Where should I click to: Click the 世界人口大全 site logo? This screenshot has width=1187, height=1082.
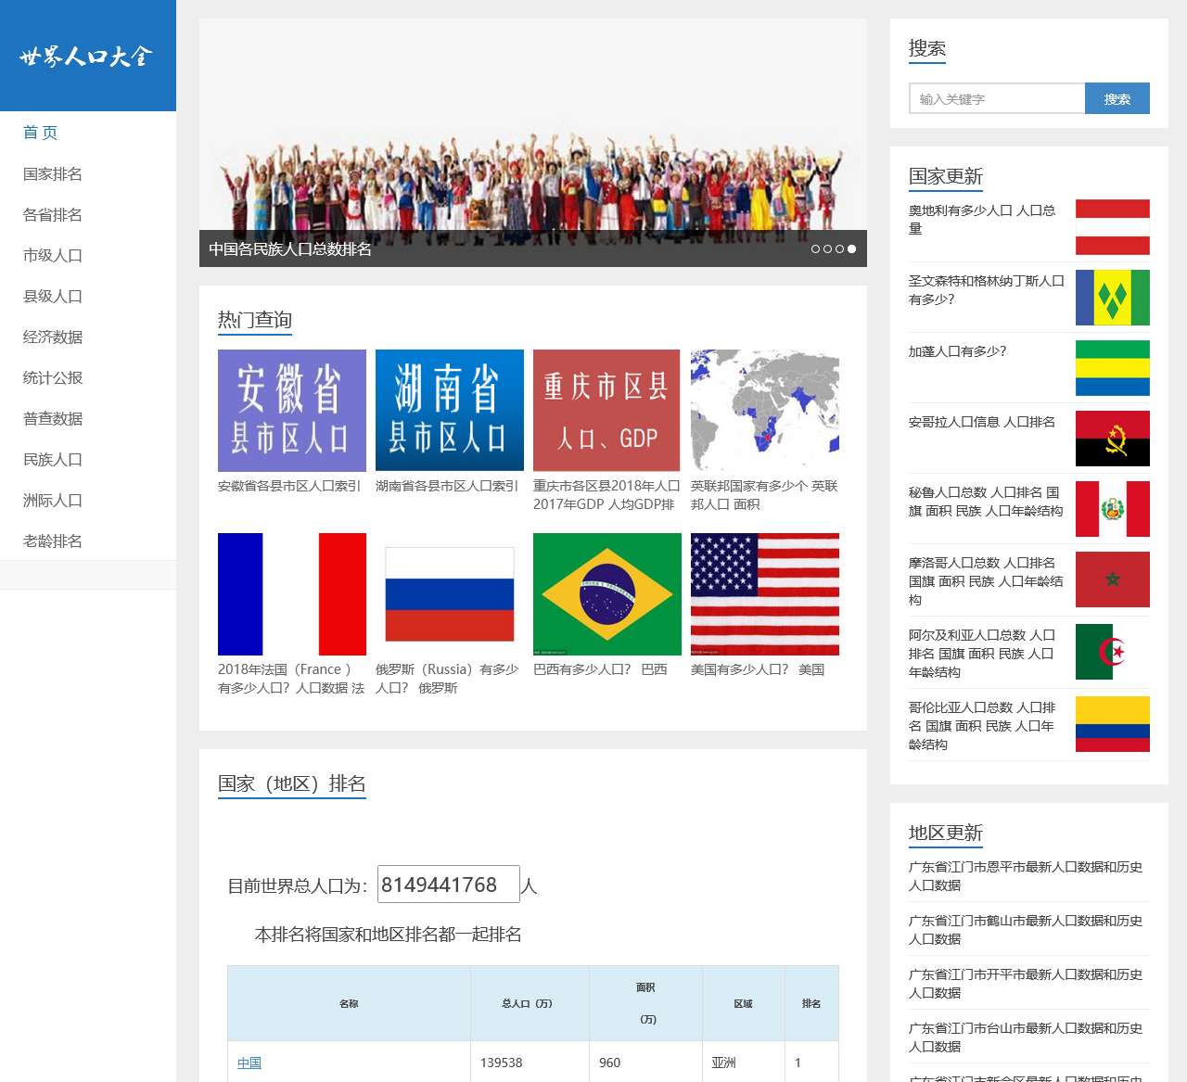(x=87, y=56)
